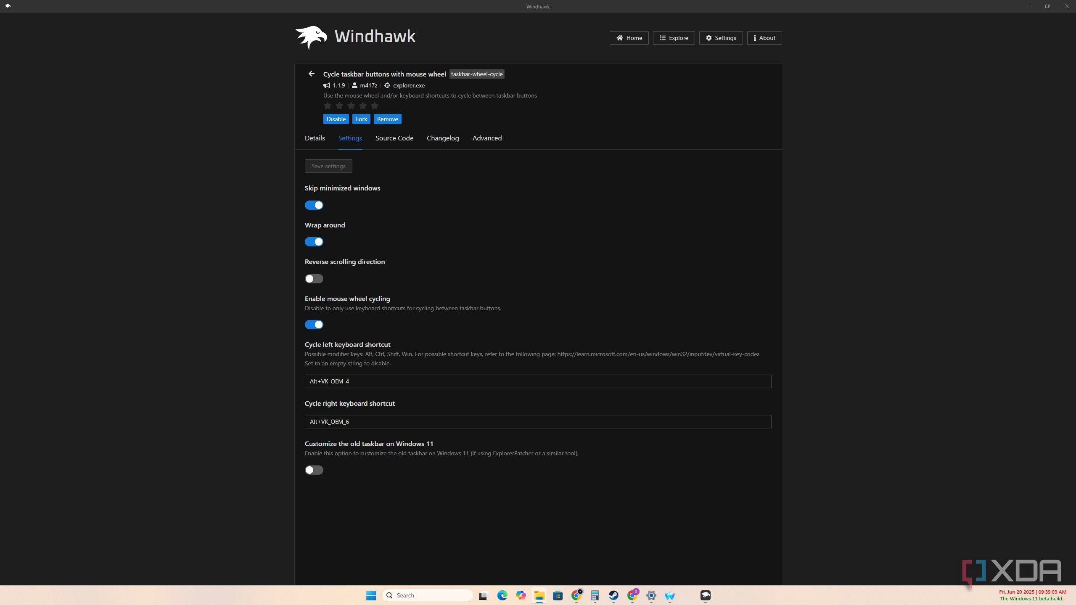Fork the mod

tap(361, 119)
